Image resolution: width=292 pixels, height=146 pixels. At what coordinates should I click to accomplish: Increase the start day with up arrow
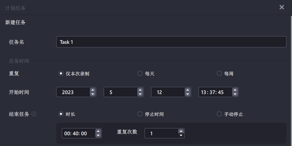(188, 90)
